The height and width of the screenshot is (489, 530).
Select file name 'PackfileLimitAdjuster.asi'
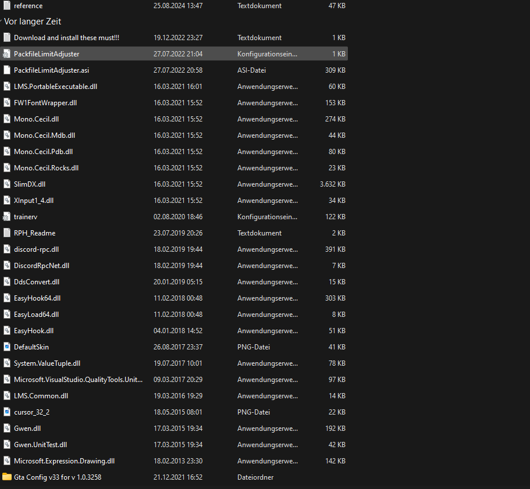(x=51, y=70)
